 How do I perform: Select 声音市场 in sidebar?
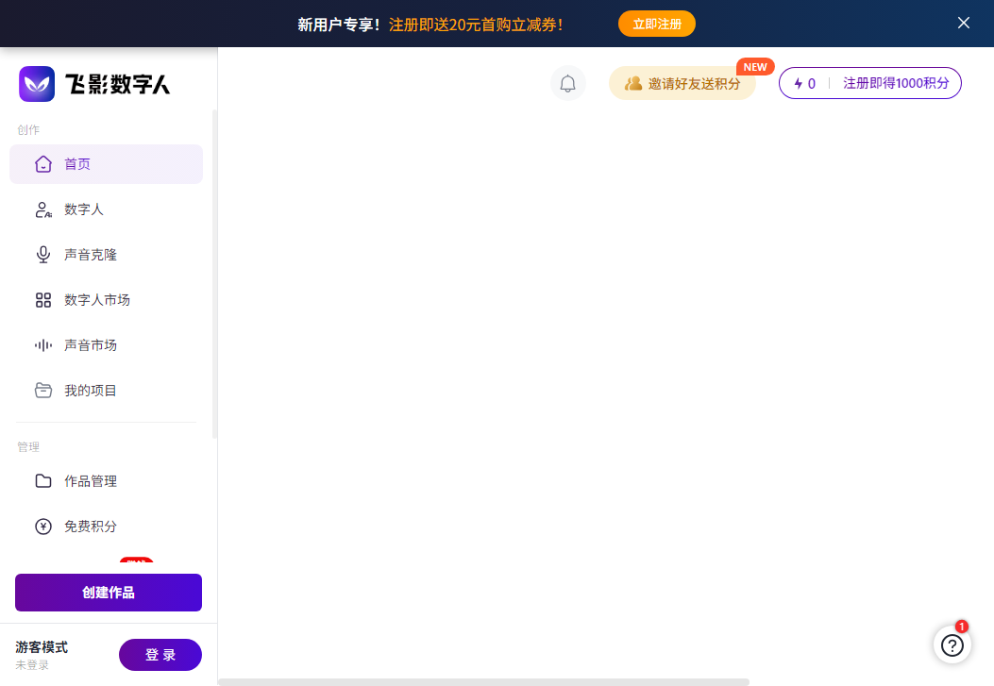click(106, 345)
